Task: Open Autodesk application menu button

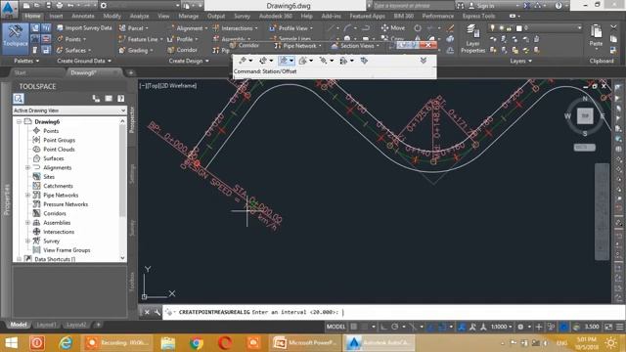Action: (x=9, y=9)
